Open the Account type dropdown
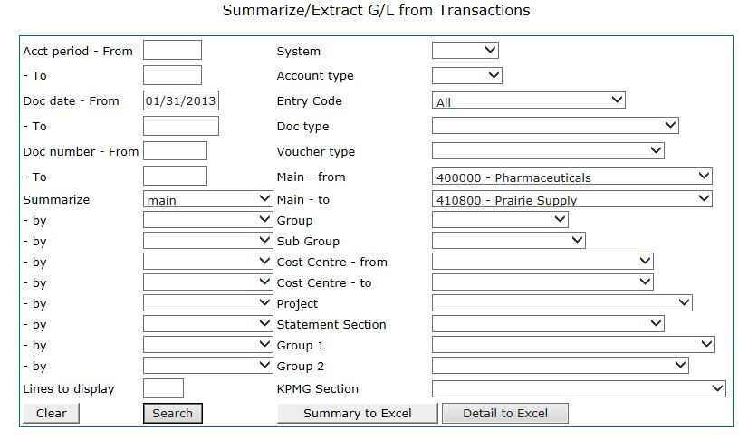The image size is (748, 440). [x=467, y=75]
